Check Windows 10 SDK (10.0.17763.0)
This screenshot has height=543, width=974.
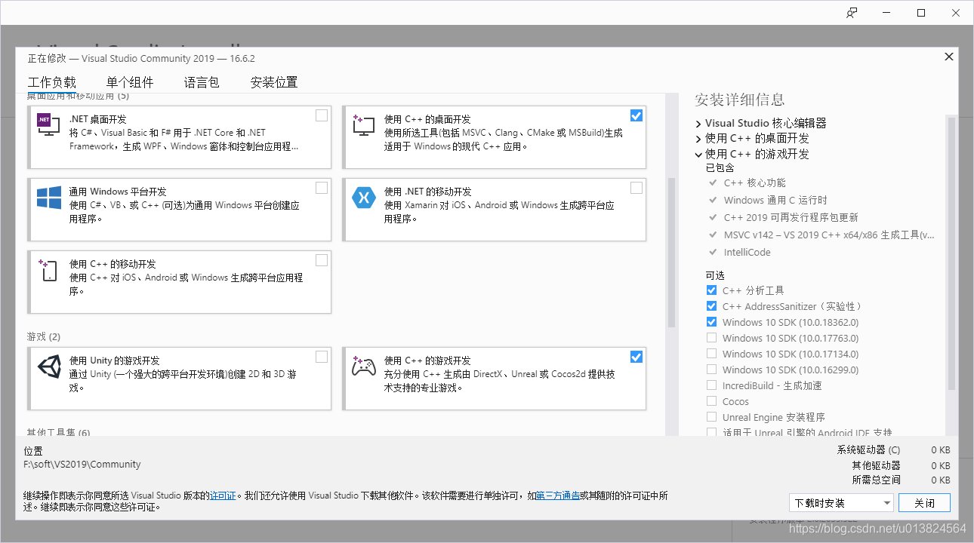pyautogui.click(x=711, y=338)
